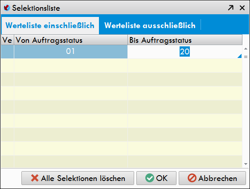
Task: Click the red X on Alle Selektionen löschen
Action: coord(35,178)
